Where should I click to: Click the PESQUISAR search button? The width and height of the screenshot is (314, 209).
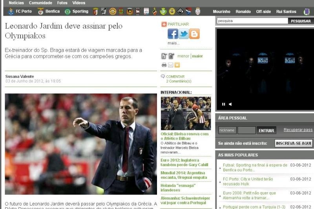[x=301, y=21]
